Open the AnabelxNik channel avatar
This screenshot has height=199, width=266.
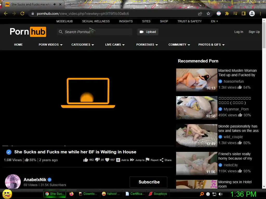[x=13, y=182]
